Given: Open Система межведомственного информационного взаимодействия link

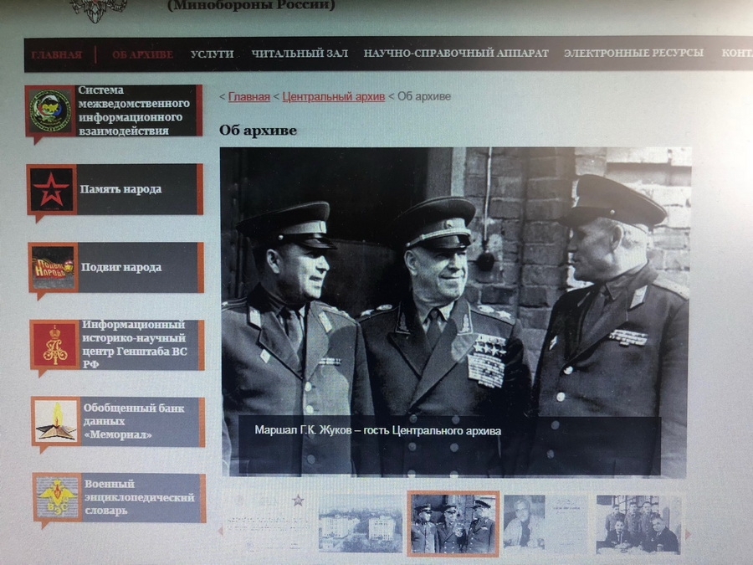Looking at the screenshot, I should [134, 110].
